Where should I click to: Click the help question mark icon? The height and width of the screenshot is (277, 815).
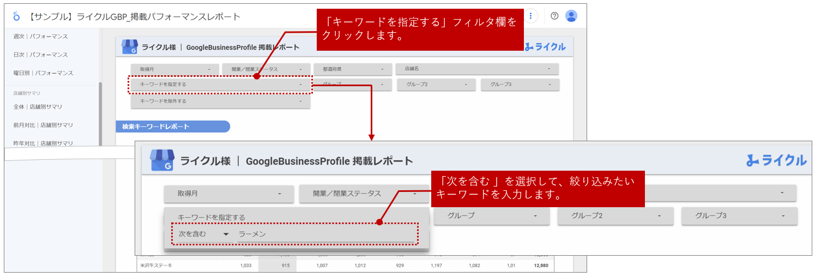[x=554, y=16]
